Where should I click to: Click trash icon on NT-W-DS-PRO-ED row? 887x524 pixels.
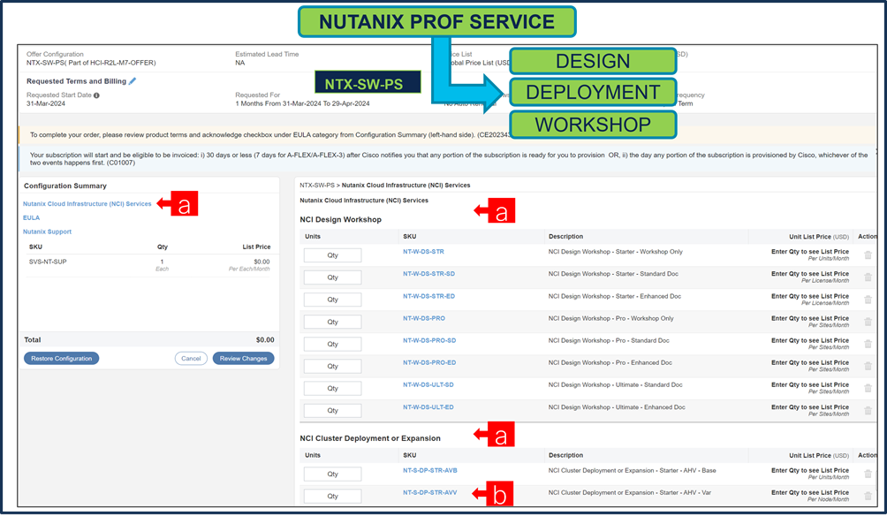click(868, 366)
